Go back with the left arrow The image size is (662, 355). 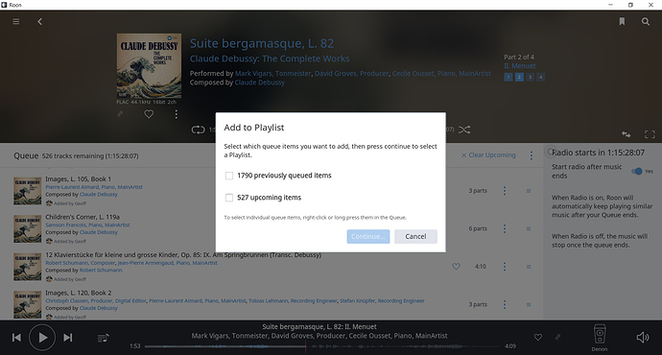click(39, 21)
